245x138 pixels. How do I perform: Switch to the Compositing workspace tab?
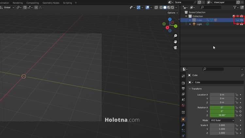[32, 3]
